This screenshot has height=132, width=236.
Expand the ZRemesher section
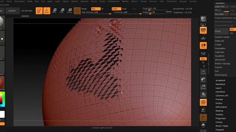click(220, 60)
